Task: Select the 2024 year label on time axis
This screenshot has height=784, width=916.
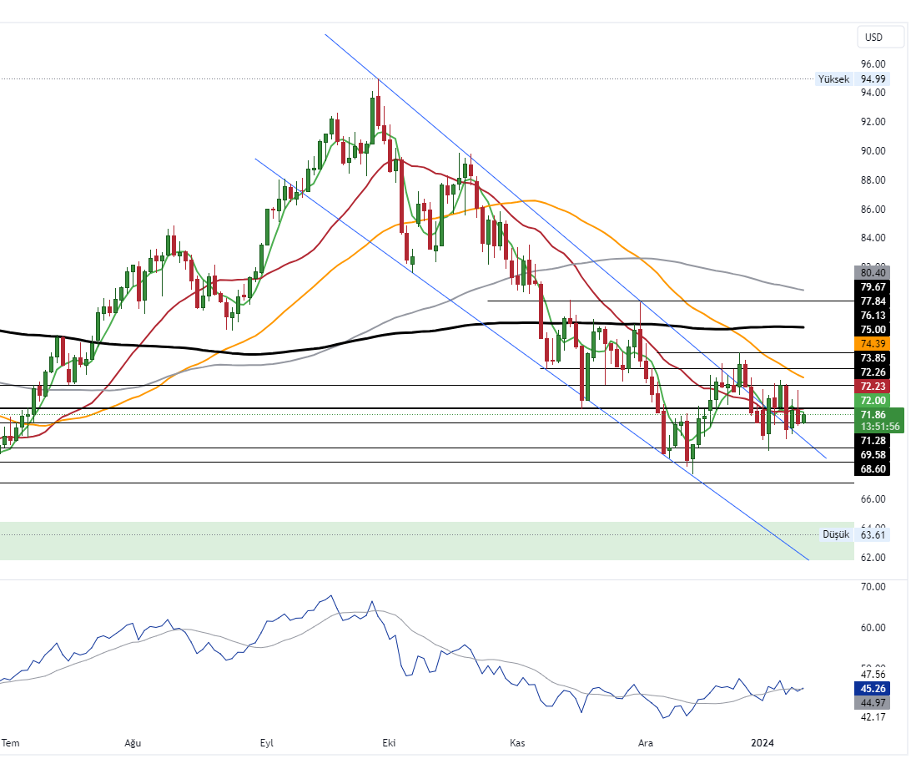Action: [x=762, y=742]
